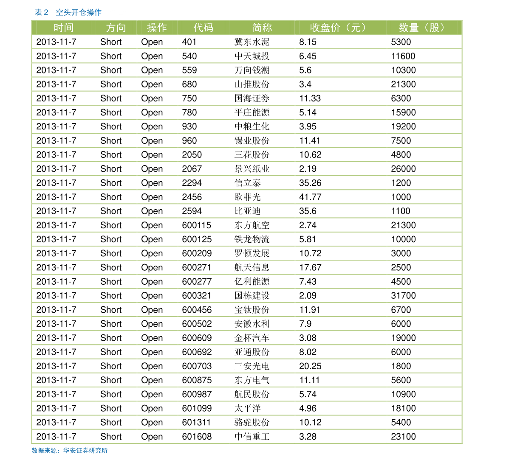Viewport: 506px width, 463px height.
Task: Click stock name 景兴纸业
Action: tap(252, 169)
